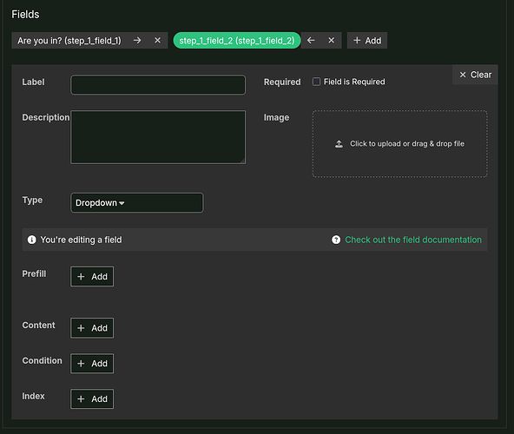Open the field documentation link

413,240
